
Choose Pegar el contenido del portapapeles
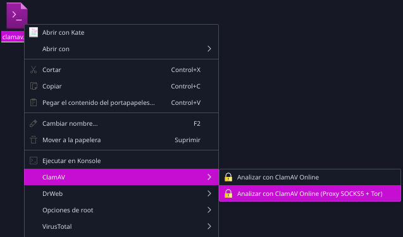click(121, 102)
